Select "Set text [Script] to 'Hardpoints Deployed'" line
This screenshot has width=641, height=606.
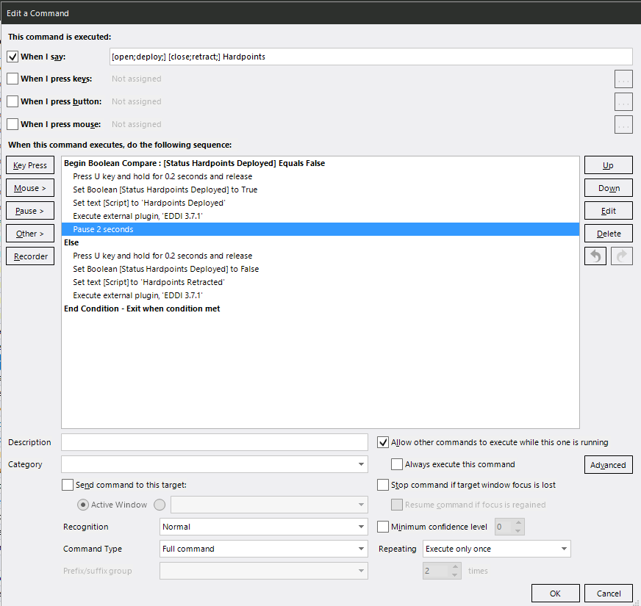320,203
